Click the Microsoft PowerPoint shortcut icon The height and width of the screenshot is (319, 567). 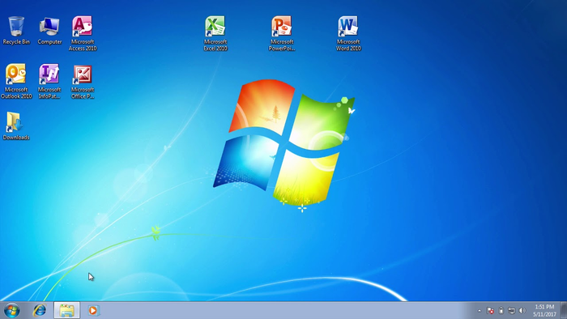[x=282, y=33]
